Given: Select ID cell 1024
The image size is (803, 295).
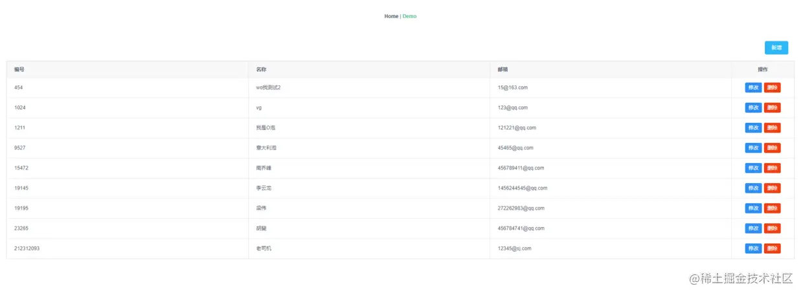Looking at the screenshot, I should pos(128,107).
